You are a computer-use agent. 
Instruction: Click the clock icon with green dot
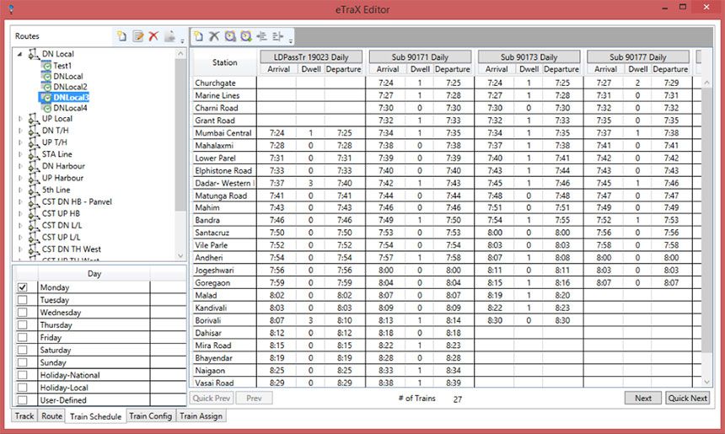pos(245,36)
